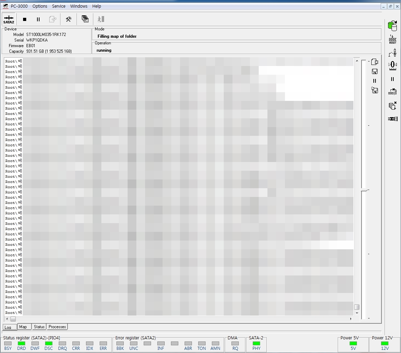Click the SATA2 port selector icon
The image size is (401, 353).
pos(9,19)
